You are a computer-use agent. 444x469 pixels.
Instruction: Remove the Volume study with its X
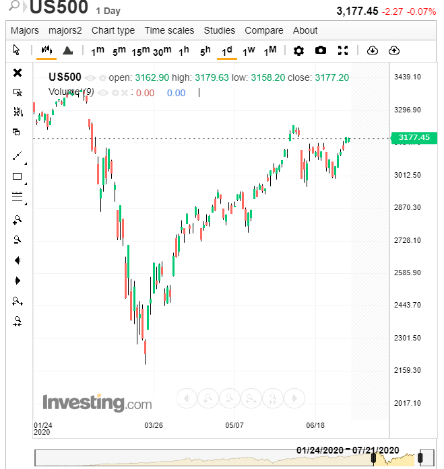pyautogui.click(x=124, y=93)
